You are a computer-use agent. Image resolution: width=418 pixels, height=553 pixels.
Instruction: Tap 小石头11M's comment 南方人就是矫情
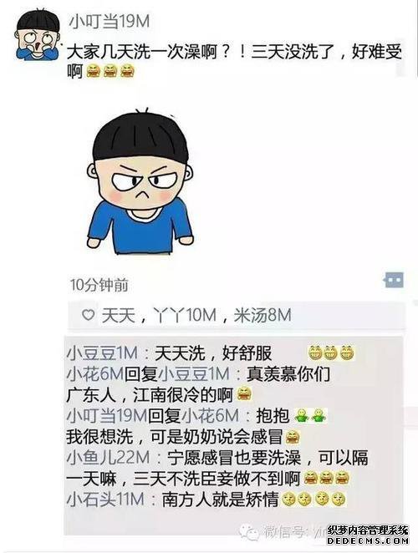pyautogui.click(x=221, y=500)
